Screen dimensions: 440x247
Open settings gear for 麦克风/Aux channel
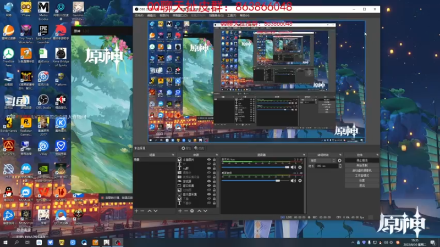point(300,167)
